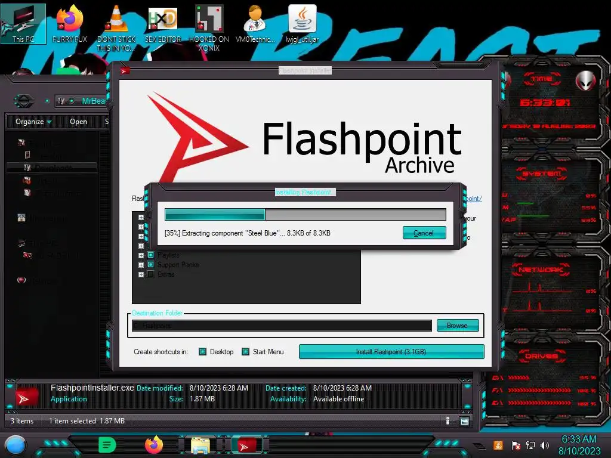Screen dimensions: 611x458
Task: Click '1 item selected 1.87 MB' status text
Action: point(87,421)
